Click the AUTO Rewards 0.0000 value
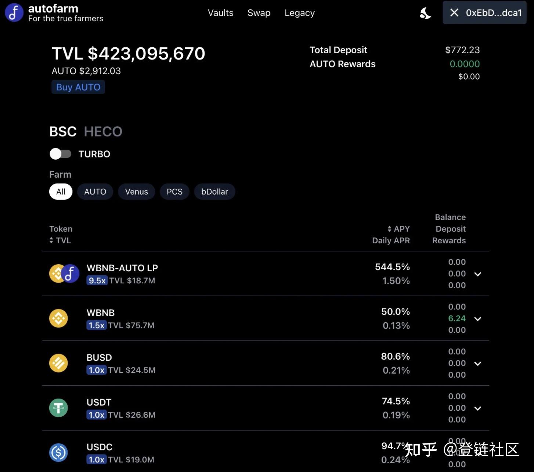Image resolution: width=534 pixels, height=472 pixels. (x=465, y=64)
